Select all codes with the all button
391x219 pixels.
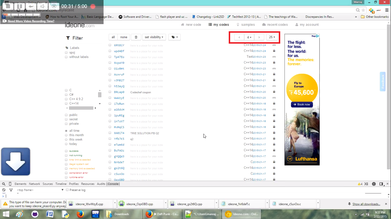(x=113, y=37)
